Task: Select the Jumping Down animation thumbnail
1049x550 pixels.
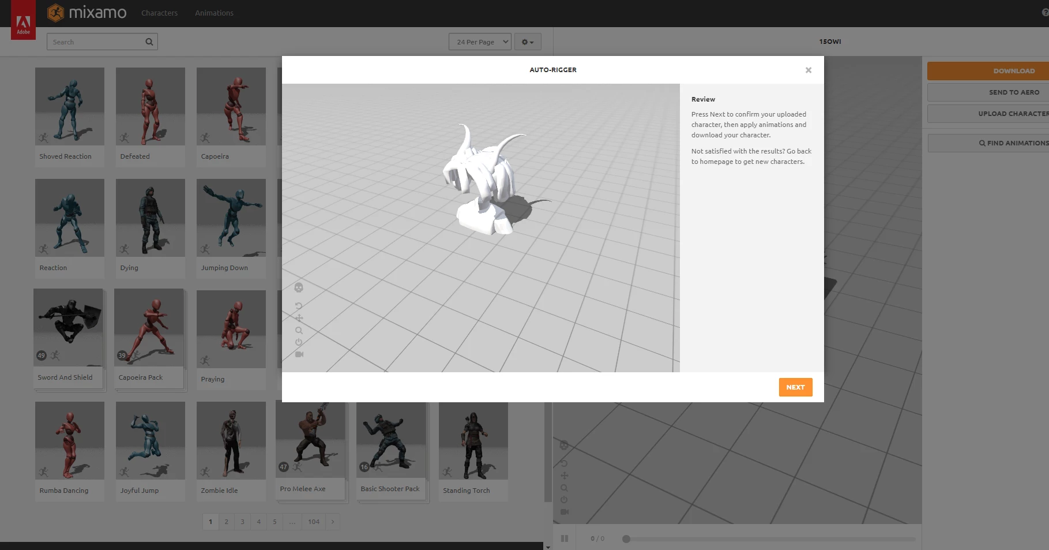Action: (231, 218)
